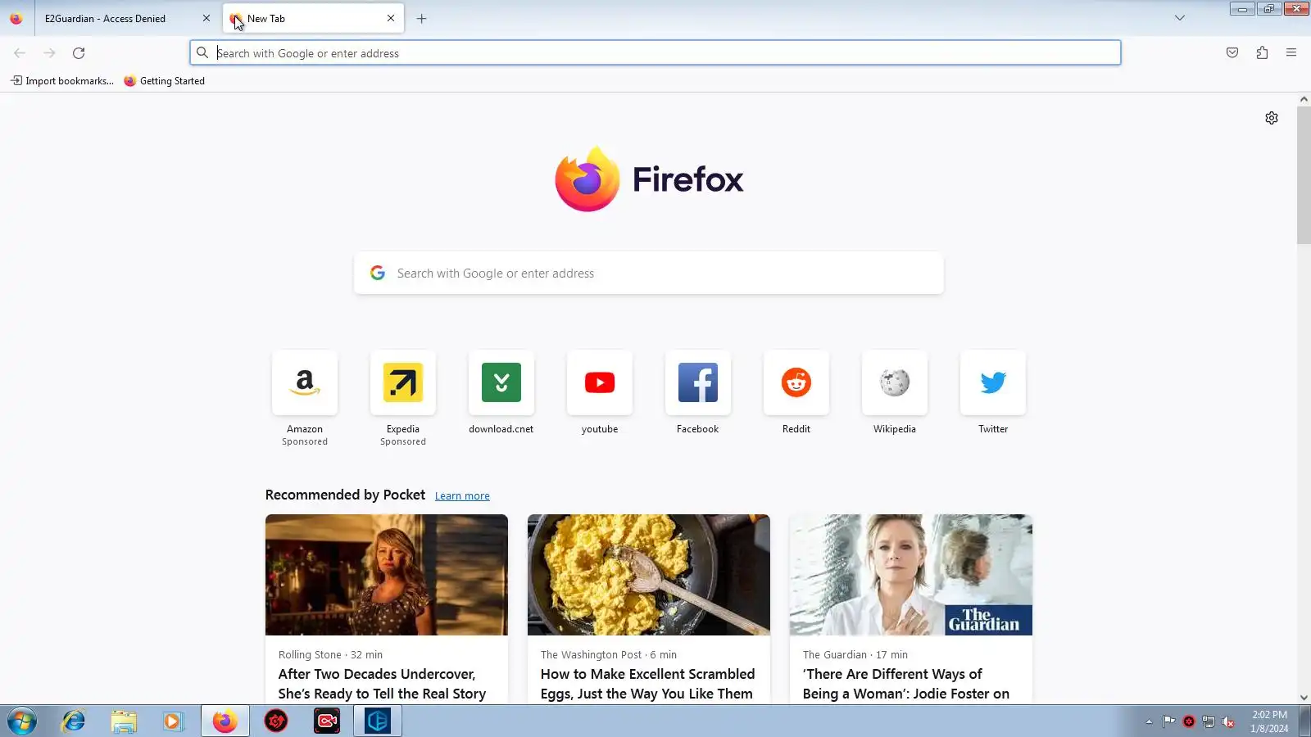This screenshot has width=1311, height=737.
Task: Click the network tray icon
Action: [x=1209, y=721]
